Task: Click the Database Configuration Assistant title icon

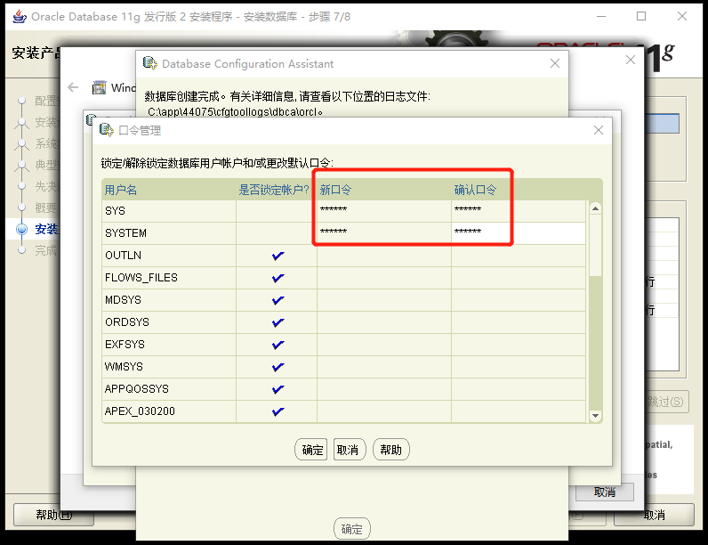Action: [150, 63]
